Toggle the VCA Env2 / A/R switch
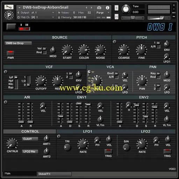 tap(116, 75)
